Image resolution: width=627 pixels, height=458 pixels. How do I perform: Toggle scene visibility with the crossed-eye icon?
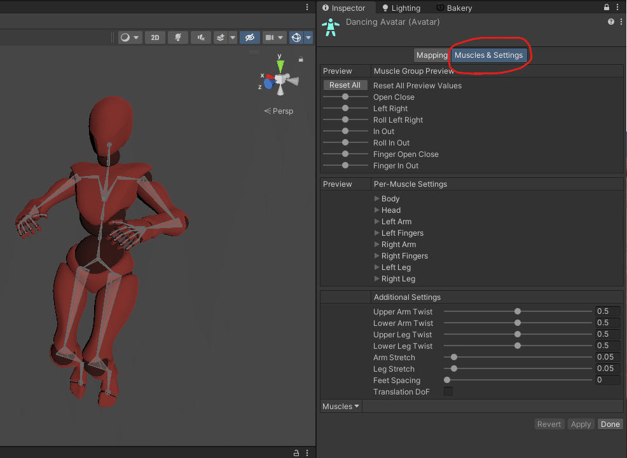(250, 37)
